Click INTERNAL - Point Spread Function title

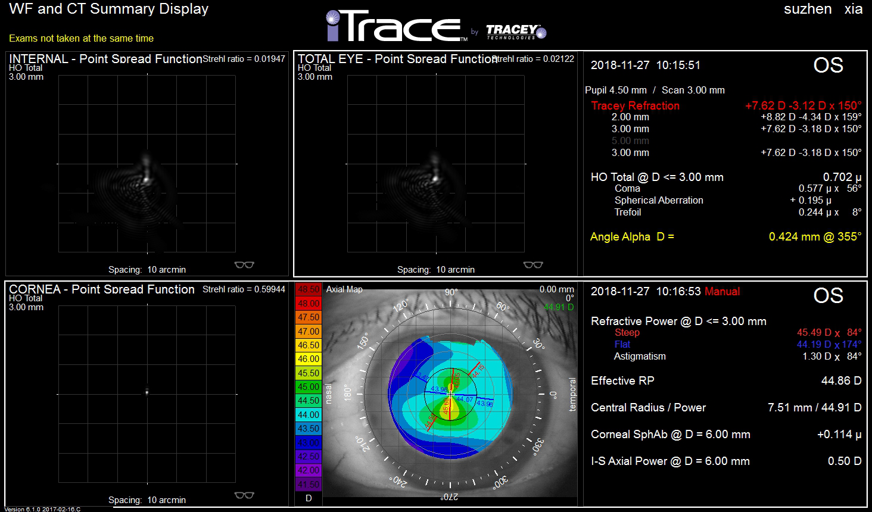pyautogui.click(x=106, y=59)
